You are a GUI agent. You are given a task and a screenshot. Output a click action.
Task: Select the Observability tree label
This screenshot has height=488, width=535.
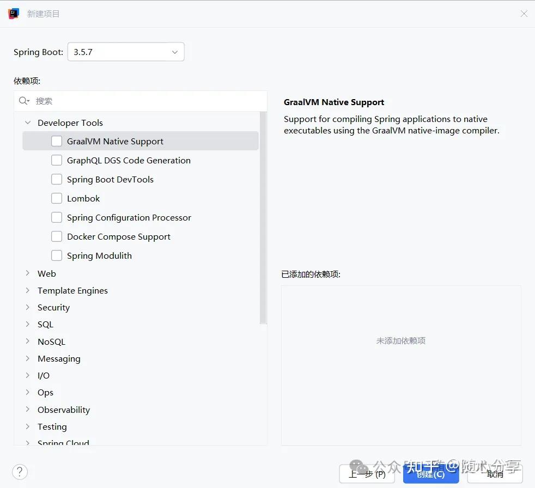pyautogui.click(x=64, y=410)
